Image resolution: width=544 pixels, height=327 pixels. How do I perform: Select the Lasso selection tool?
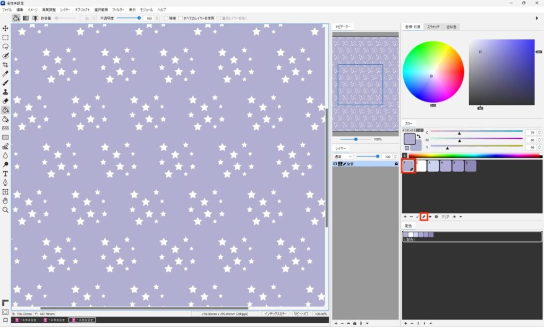tap(5, 46)
